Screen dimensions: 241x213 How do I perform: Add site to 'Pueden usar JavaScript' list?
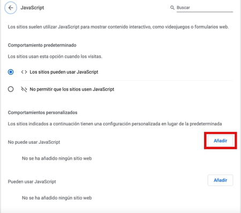pos(220,180)
